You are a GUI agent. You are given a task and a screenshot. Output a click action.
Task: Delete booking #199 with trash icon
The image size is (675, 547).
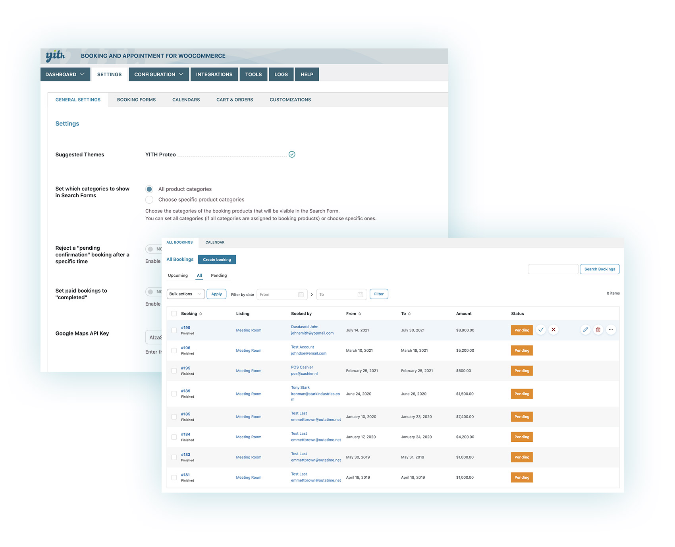pos(598,330)
